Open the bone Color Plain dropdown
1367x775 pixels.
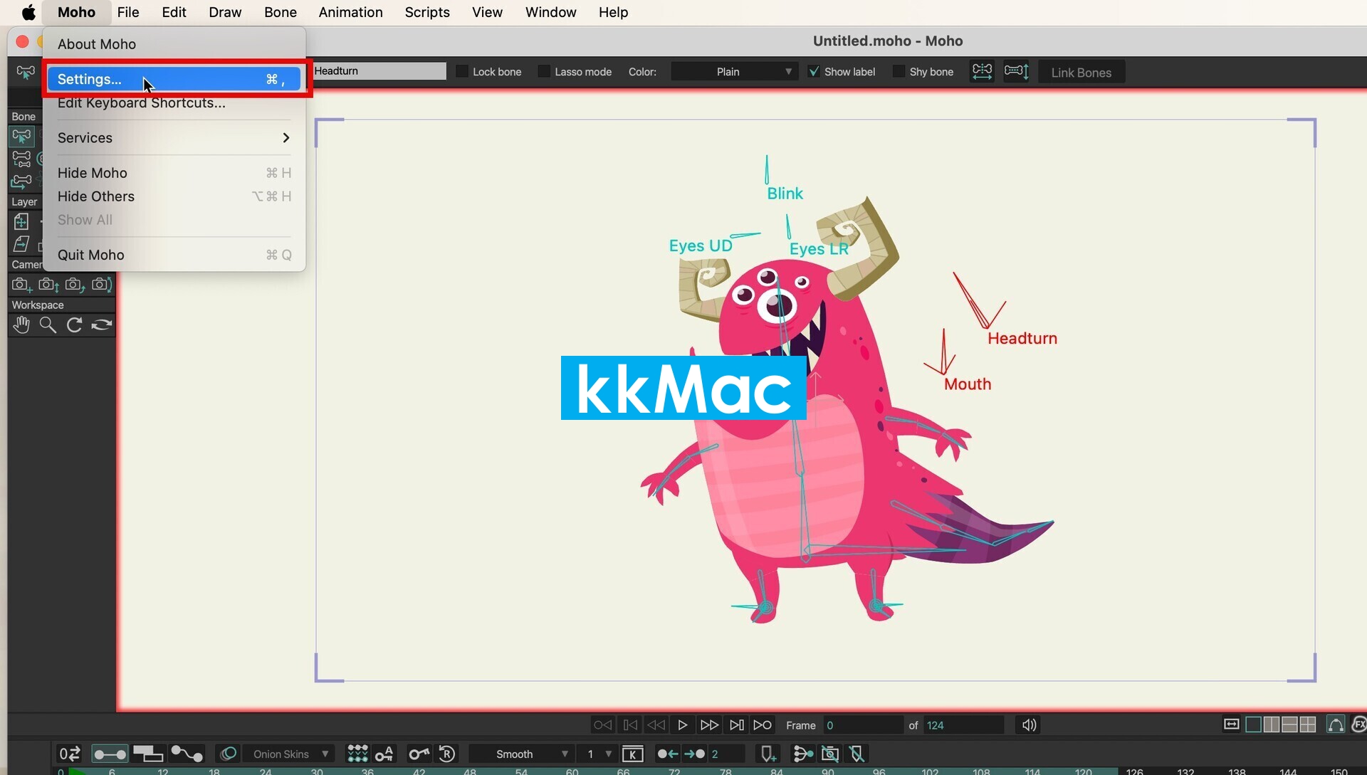coord(733,72)
